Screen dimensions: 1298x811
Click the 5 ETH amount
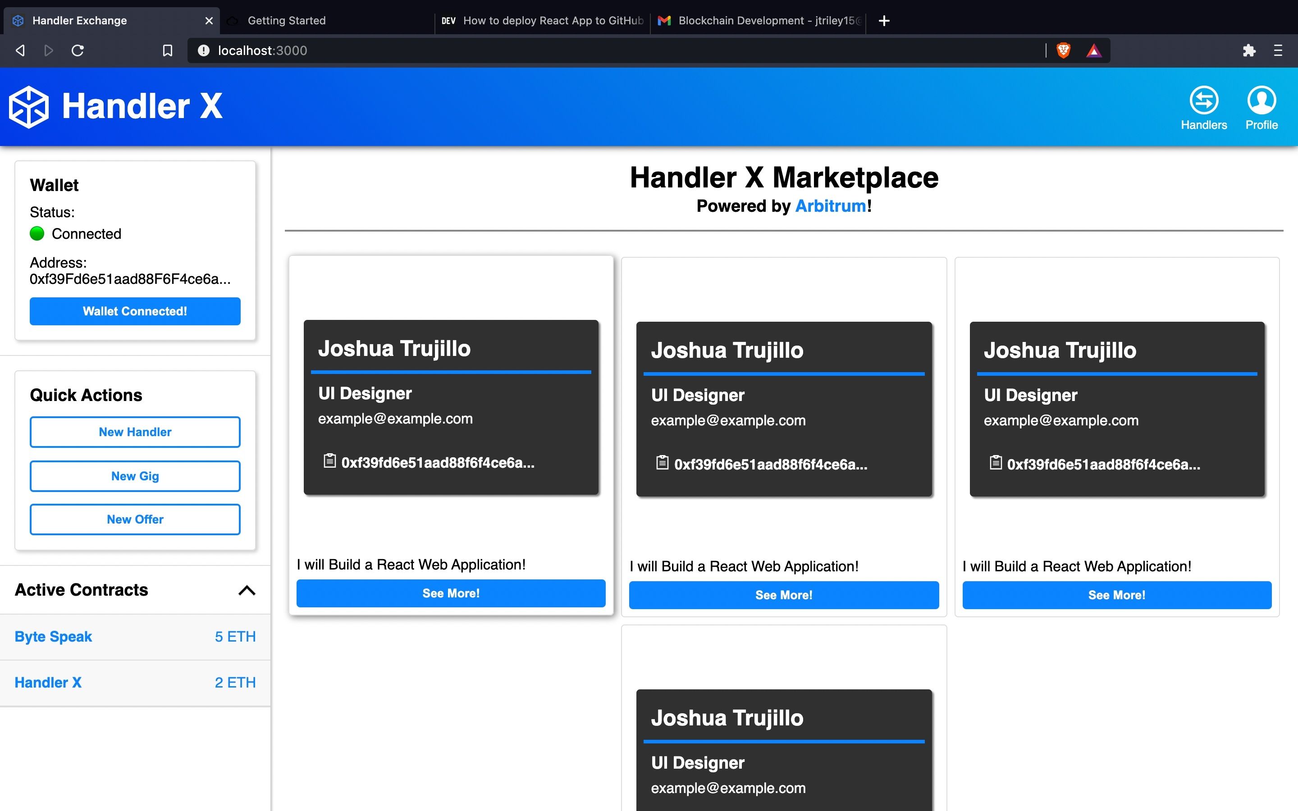[x=235, y=637]
